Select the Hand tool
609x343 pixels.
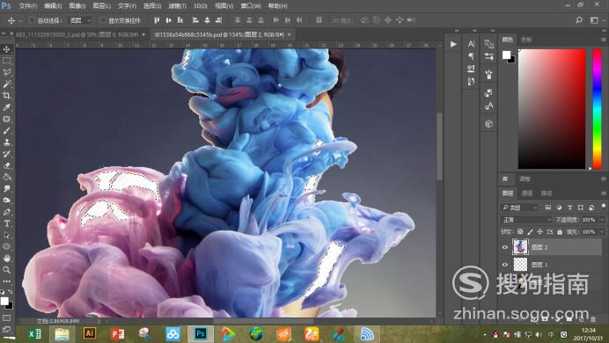pyautogui.click(x=7, y=258)
